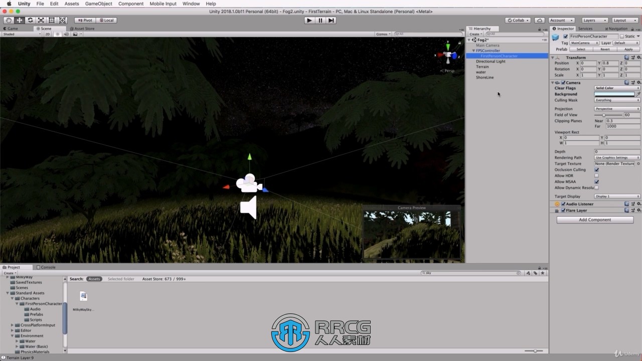Select the Move tool

click(20, 20)
